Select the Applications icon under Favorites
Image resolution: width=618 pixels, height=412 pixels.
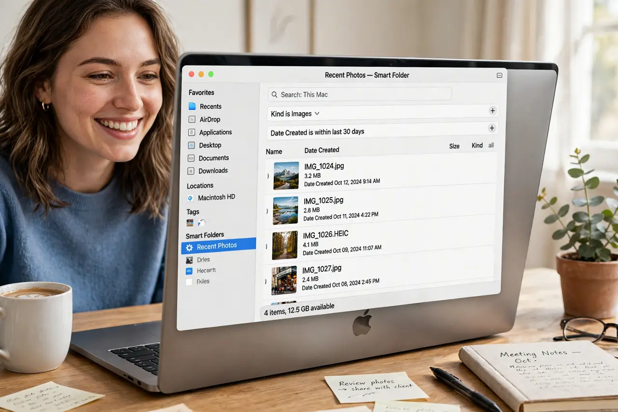click(192, 132)
